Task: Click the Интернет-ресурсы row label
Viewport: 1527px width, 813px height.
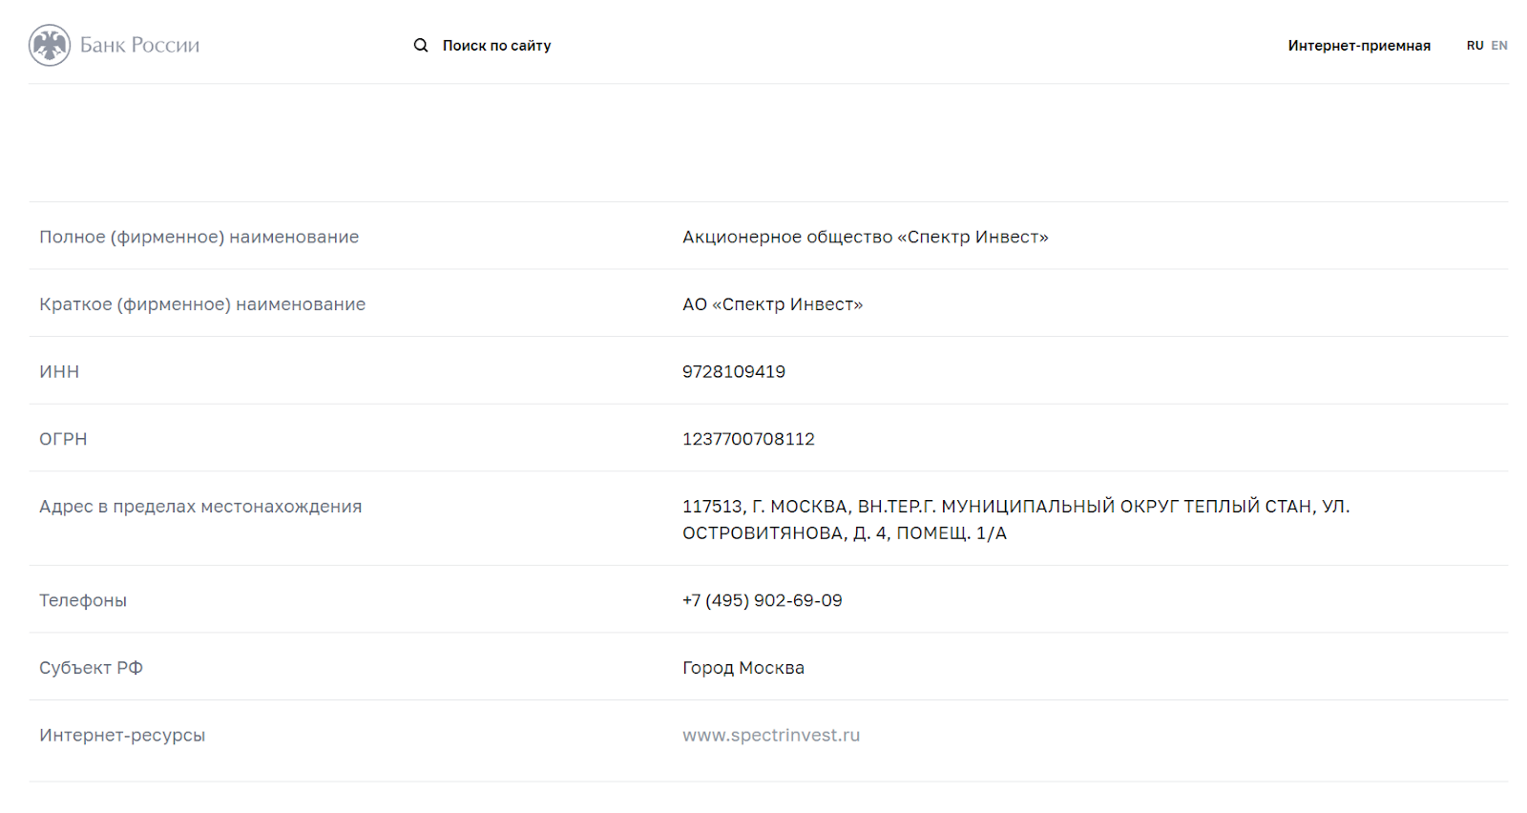Action: point(122,735)
